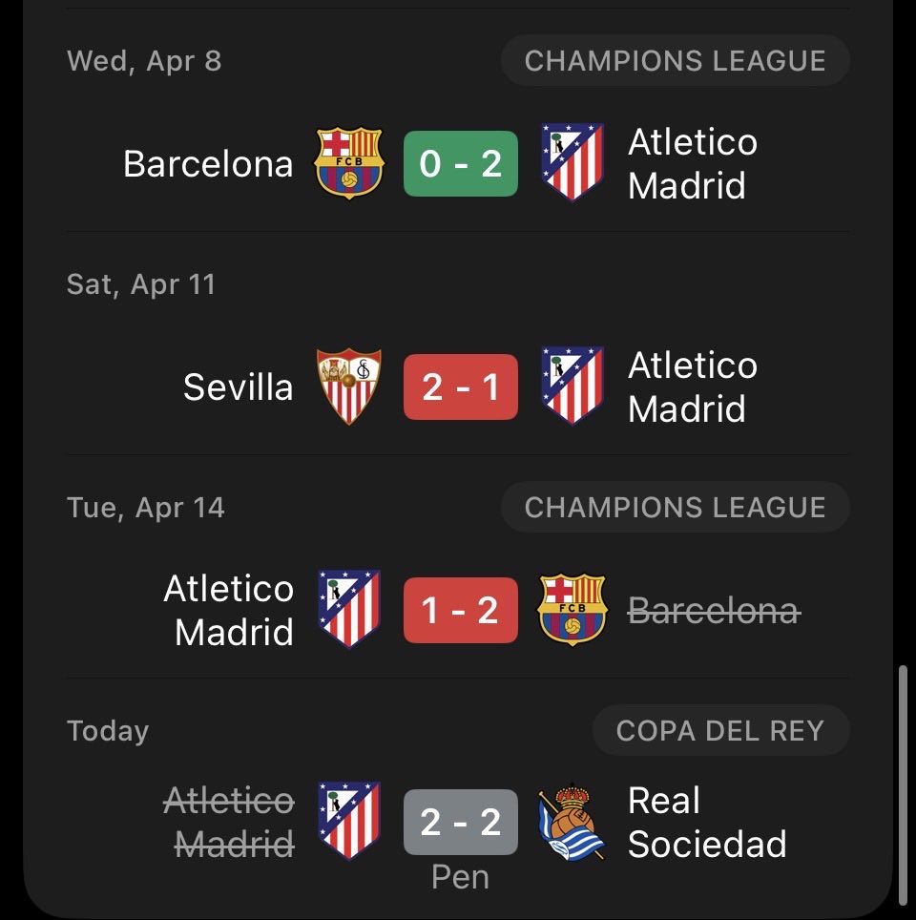
Task: Tap the Atletico Madrid crest beside the 2 - 1 score
Action: click(572, 386)
